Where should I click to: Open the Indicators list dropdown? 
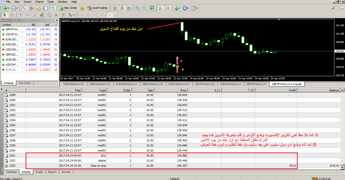177,8
